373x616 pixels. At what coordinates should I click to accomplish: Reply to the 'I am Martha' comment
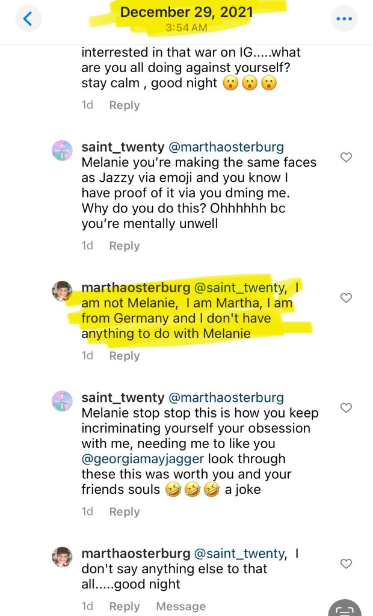(124, 356)
